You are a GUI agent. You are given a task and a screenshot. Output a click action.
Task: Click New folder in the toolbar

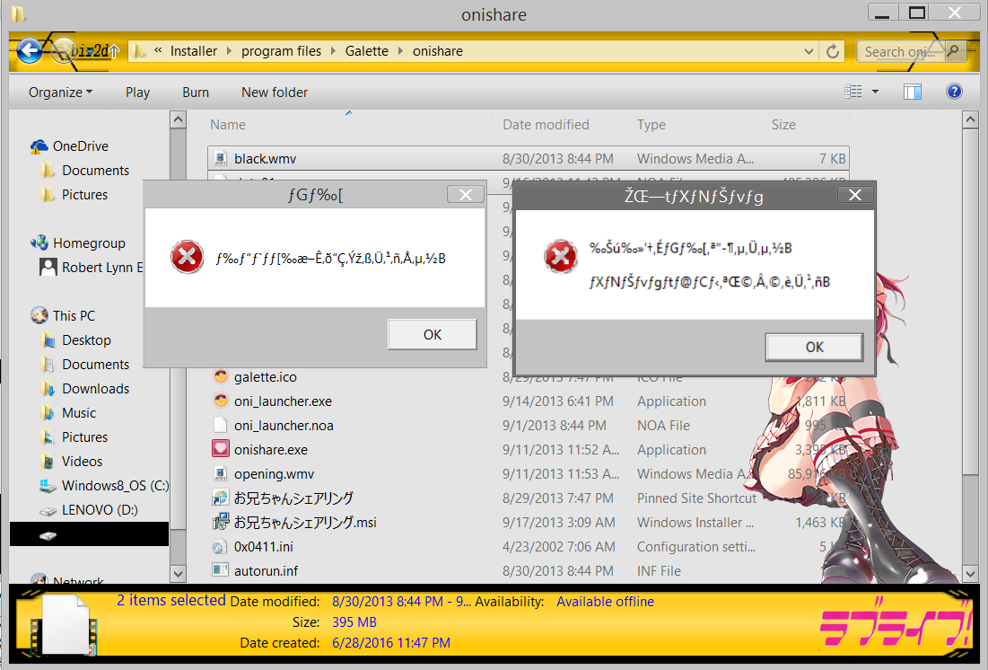click(275, 93)
